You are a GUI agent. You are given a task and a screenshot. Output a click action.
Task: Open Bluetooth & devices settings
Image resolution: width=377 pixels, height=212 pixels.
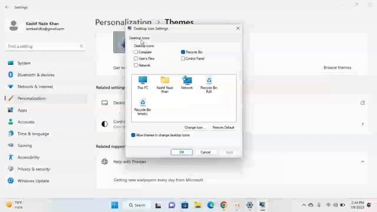coord(46,75)
